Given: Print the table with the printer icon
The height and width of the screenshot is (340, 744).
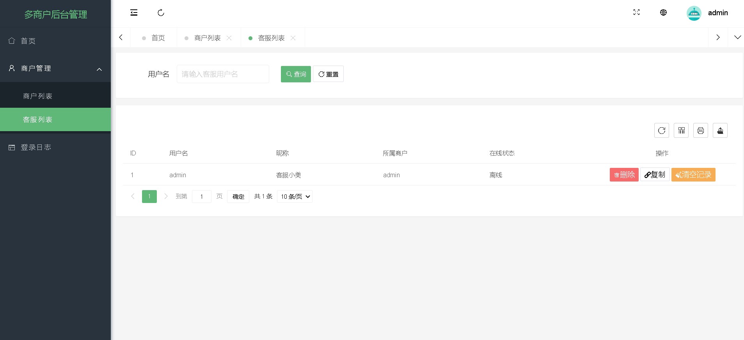Looking at the screenshot, I should [x=701, y=130].
